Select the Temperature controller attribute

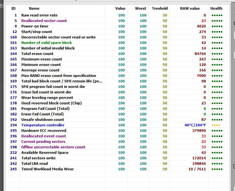coord(117,125)
